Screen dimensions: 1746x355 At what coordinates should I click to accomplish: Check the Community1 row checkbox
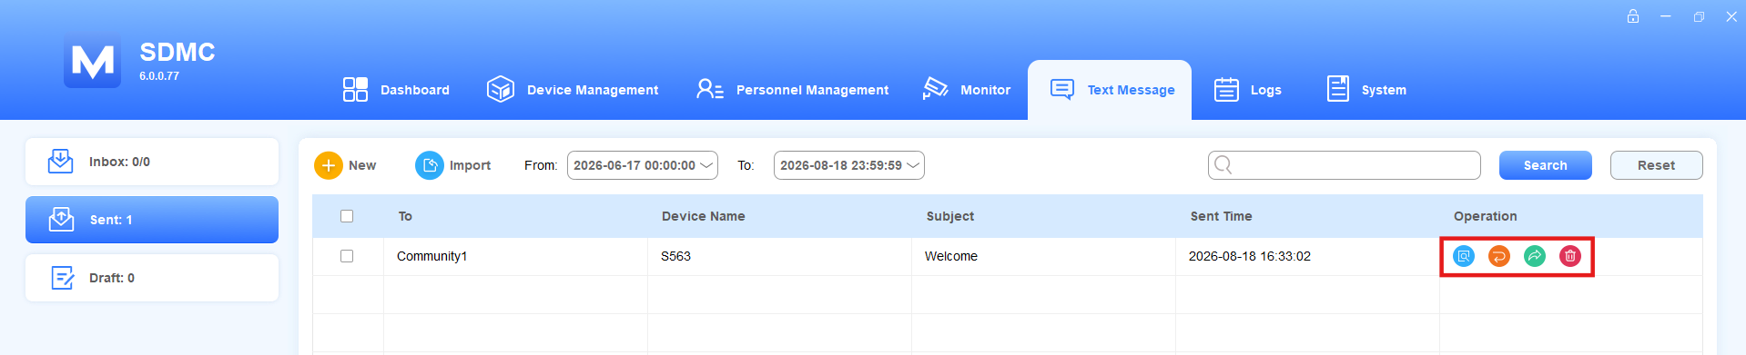pyautogui.click(x=347, y=256)
